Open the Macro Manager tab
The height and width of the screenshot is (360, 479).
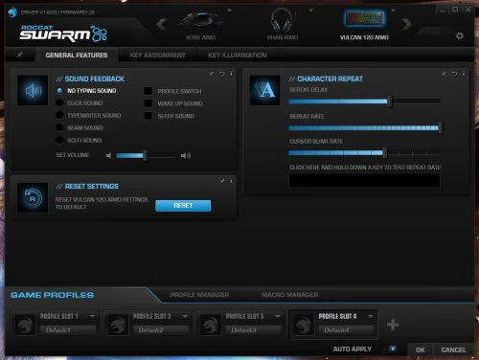click(x=289, y=295)
